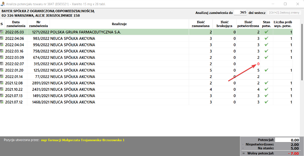The image size is (304, 156).
Task: Click the Potencjał value field
Action: (287, 140)
